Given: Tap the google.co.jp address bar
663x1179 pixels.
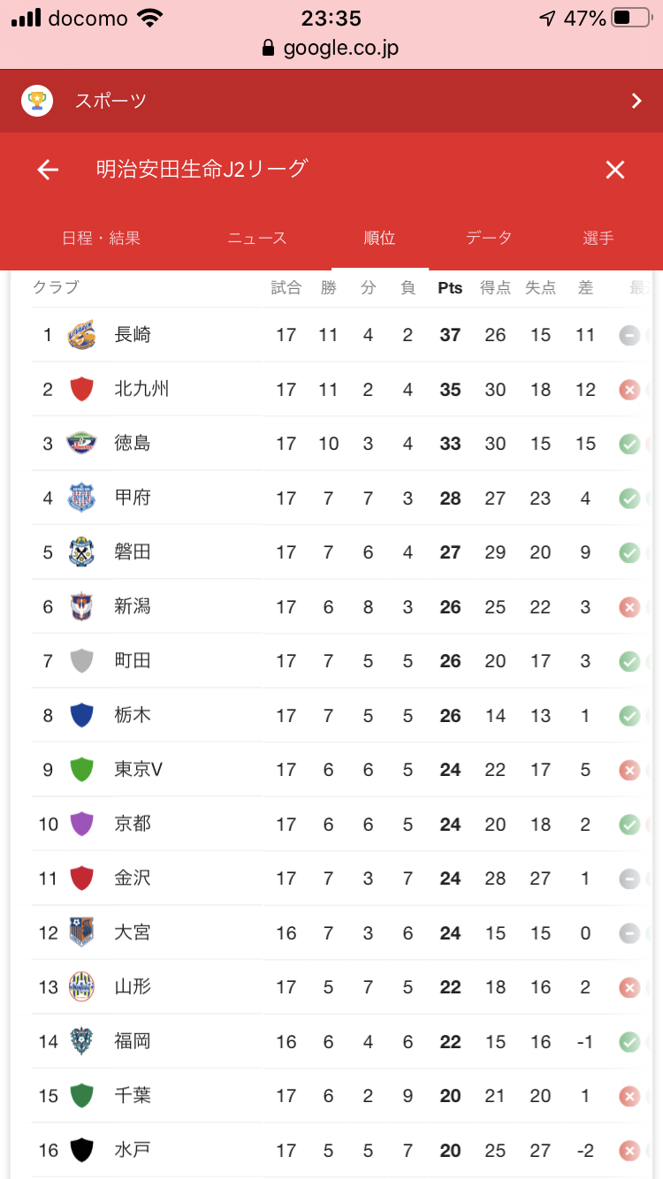Looking at the screenshot, I should coord(331,48).
